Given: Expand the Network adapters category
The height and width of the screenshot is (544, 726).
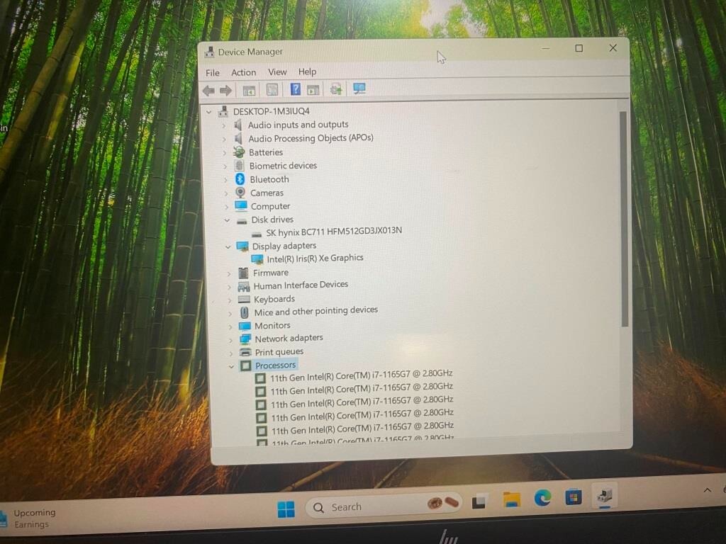Looking at the screenshot, I should click(x=231, y=340).
